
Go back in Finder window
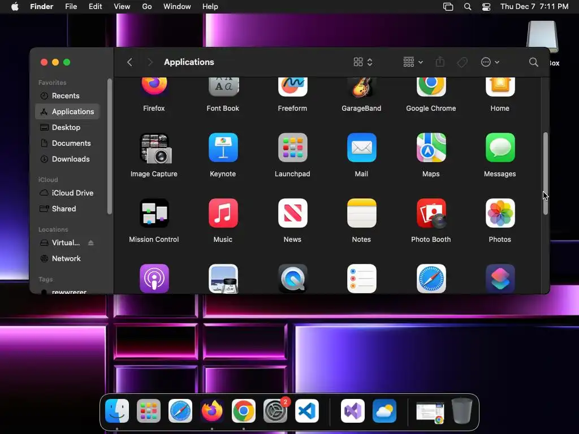pyautogui.click(x=129, y=62)
